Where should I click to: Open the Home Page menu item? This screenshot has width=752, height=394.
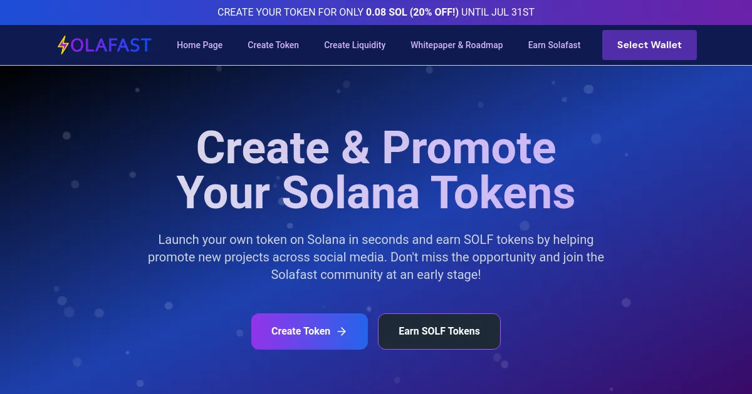click(199, 45)
